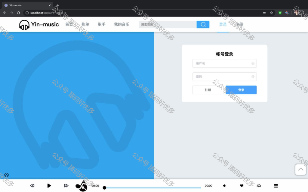This screenshot has height=192, width=308.
Task: Focus the 密码 password field
Action: (224, 76)
